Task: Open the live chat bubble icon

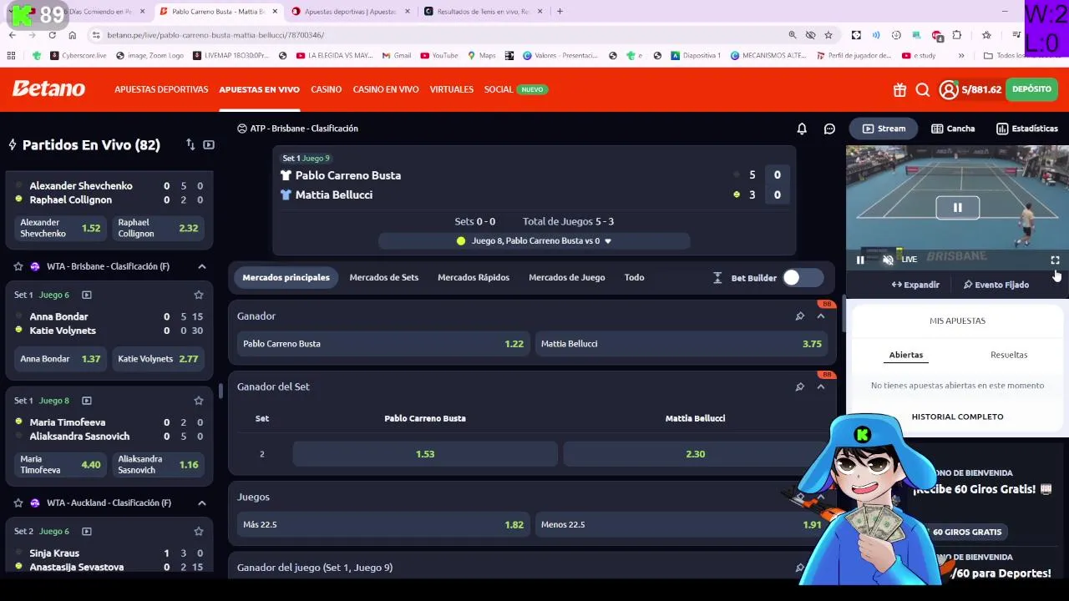Action: pyautogui.click(x=829, y=129)
